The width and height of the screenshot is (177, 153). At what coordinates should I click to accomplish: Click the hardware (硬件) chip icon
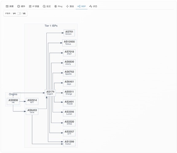(19, 6)
